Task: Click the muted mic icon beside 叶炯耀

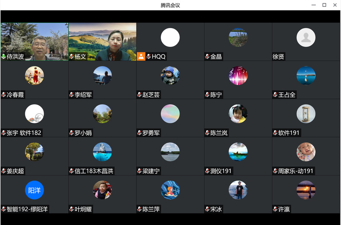Action: [x=72, y=209]
